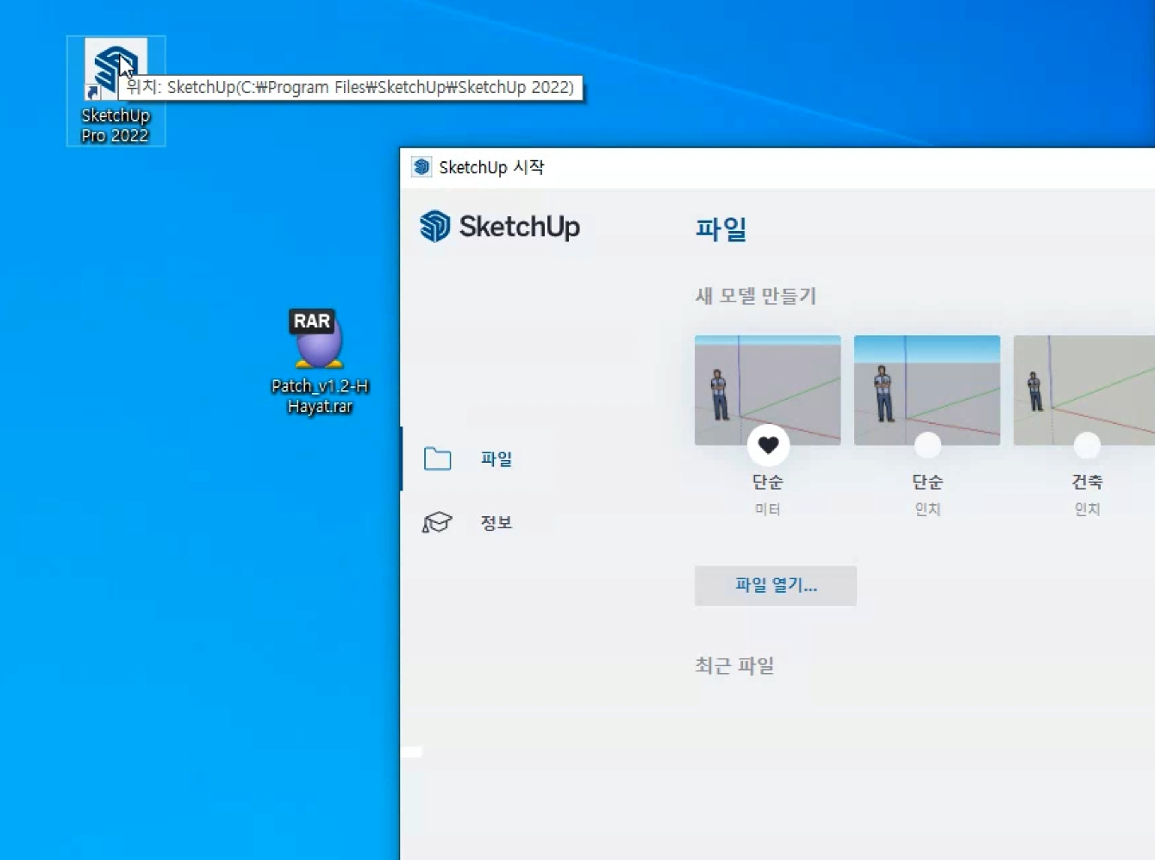Click the SketchUp logo in sidebar
1155x860 pixels.
coord(500,227)
